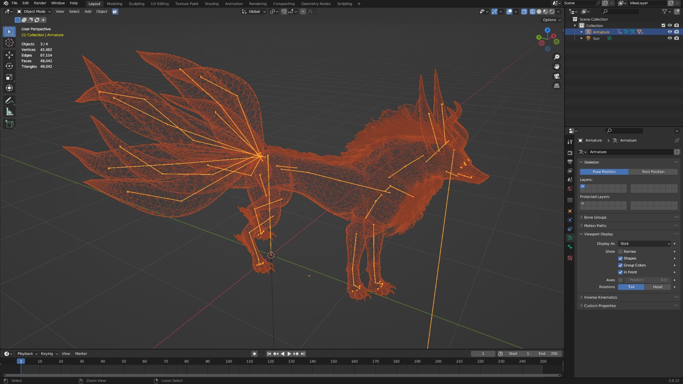
Task: Select Head relations button
Action: coord(657,287)
